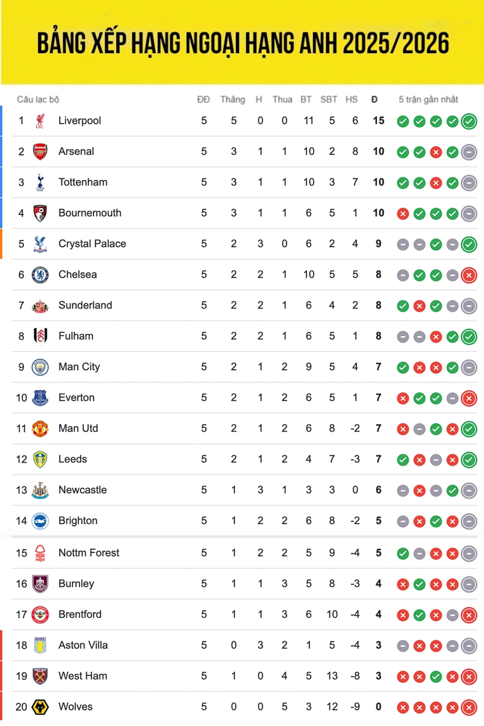Click Liverpool's latest match win icon

pos(469,121)
